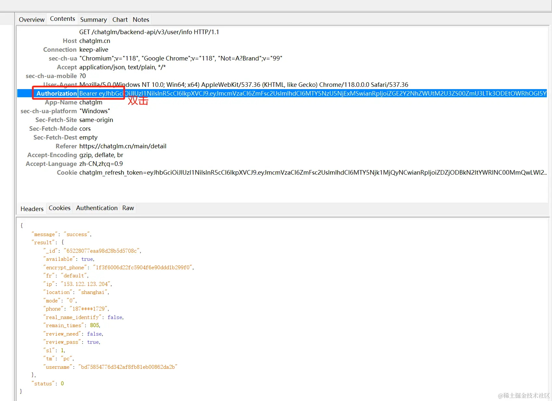Viewport: 552px width, 401px height.
Task: Click the Accept application/json row
Action: click(x=282, y=67)
